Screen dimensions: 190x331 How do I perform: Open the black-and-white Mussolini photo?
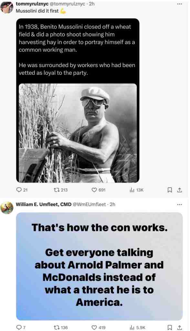(78, 133)
